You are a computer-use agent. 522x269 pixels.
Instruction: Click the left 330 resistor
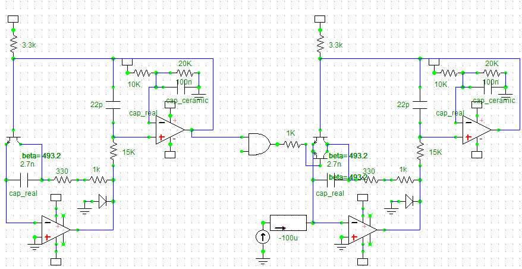tap(63, 179)
